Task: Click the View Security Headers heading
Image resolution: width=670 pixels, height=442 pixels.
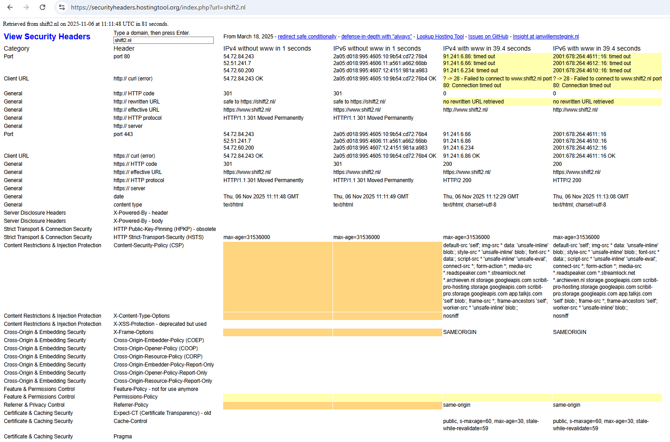Action: [x=47, y=37]
